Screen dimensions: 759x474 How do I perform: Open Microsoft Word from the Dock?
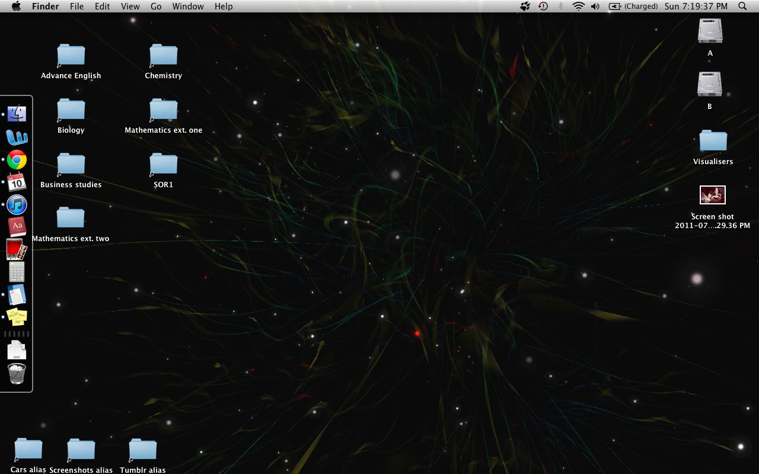pyautogui.click(x=17, y=137)
